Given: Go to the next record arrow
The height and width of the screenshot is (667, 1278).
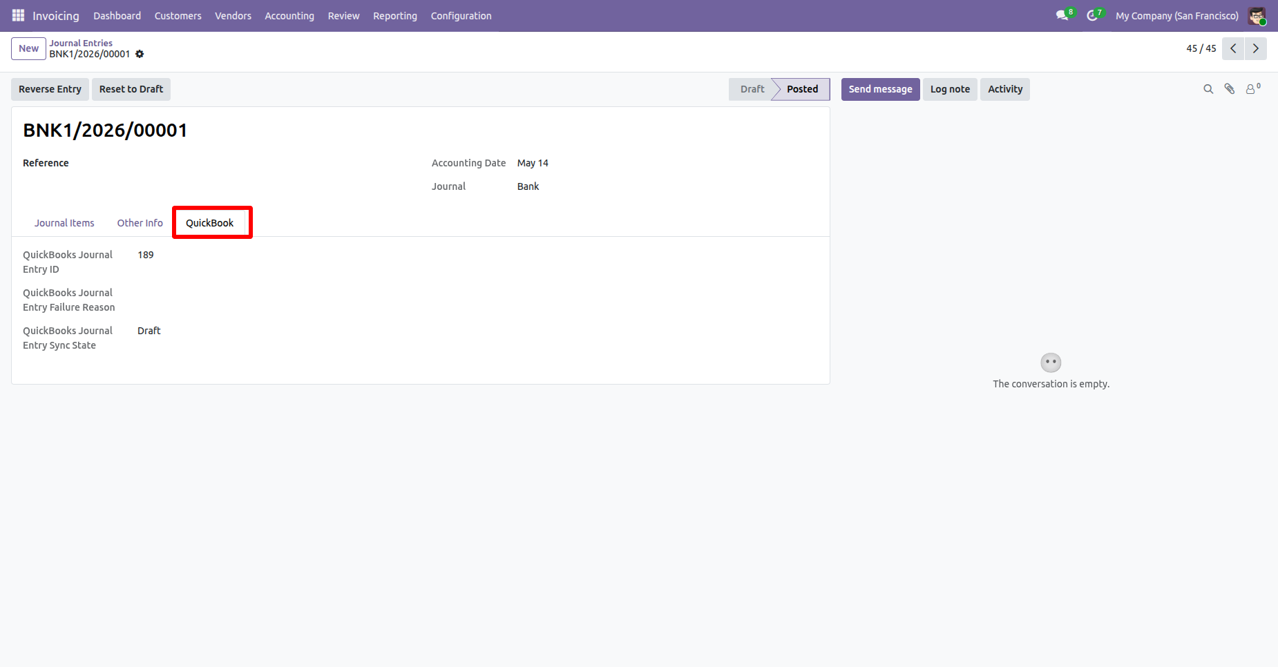Looking at the screenshot, I should (x=1256, y=48).
